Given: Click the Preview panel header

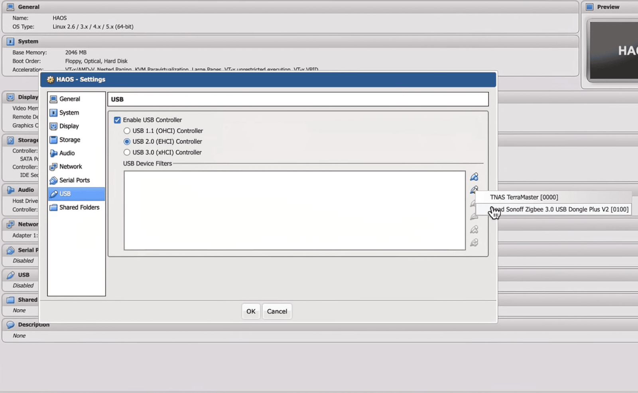Looking at the screenshot, I should point(610,7).
